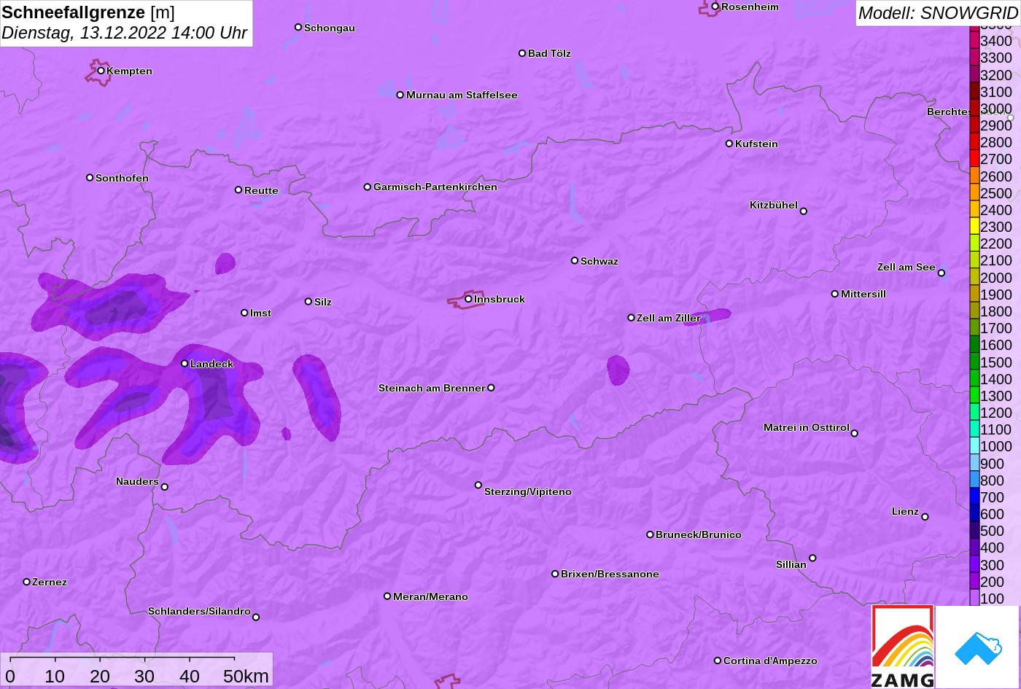Click the Silz label
1021x689 pixels.
click(x=323, y=303)
